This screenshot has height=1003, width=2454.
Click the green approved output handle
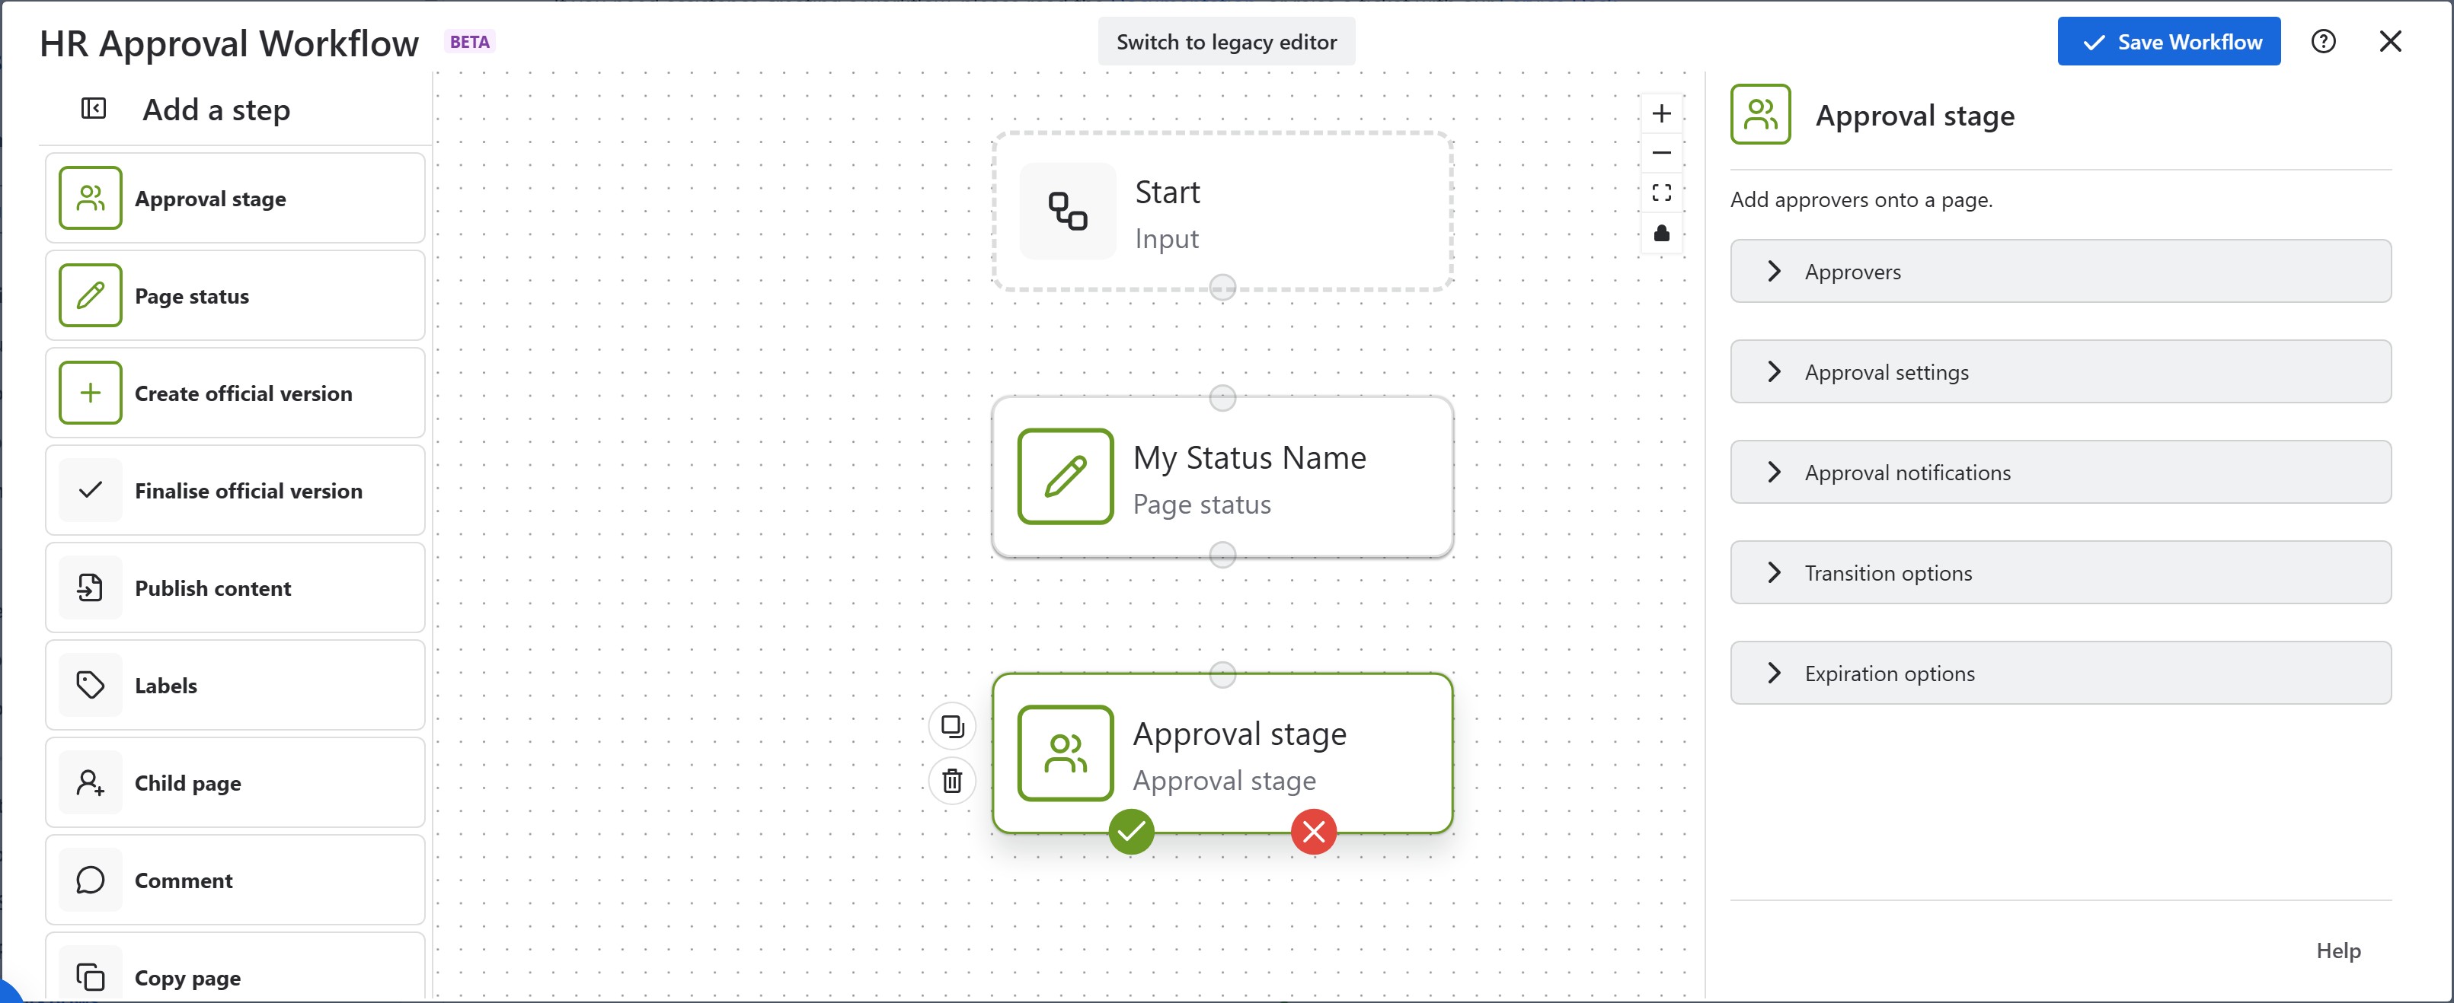tap(1131, 832)
